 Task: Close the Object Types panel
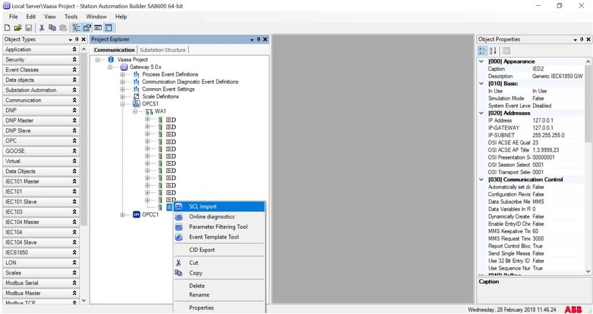[83, 39]
